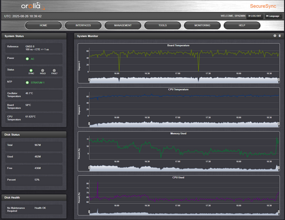Click the Memory Used overview mini chart

184,168
